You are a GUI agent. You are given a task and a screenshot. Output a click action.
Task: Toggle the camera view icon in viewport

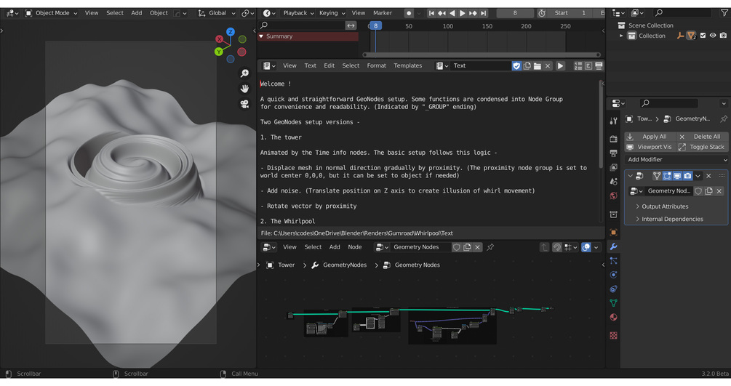(x=244, y=104)
